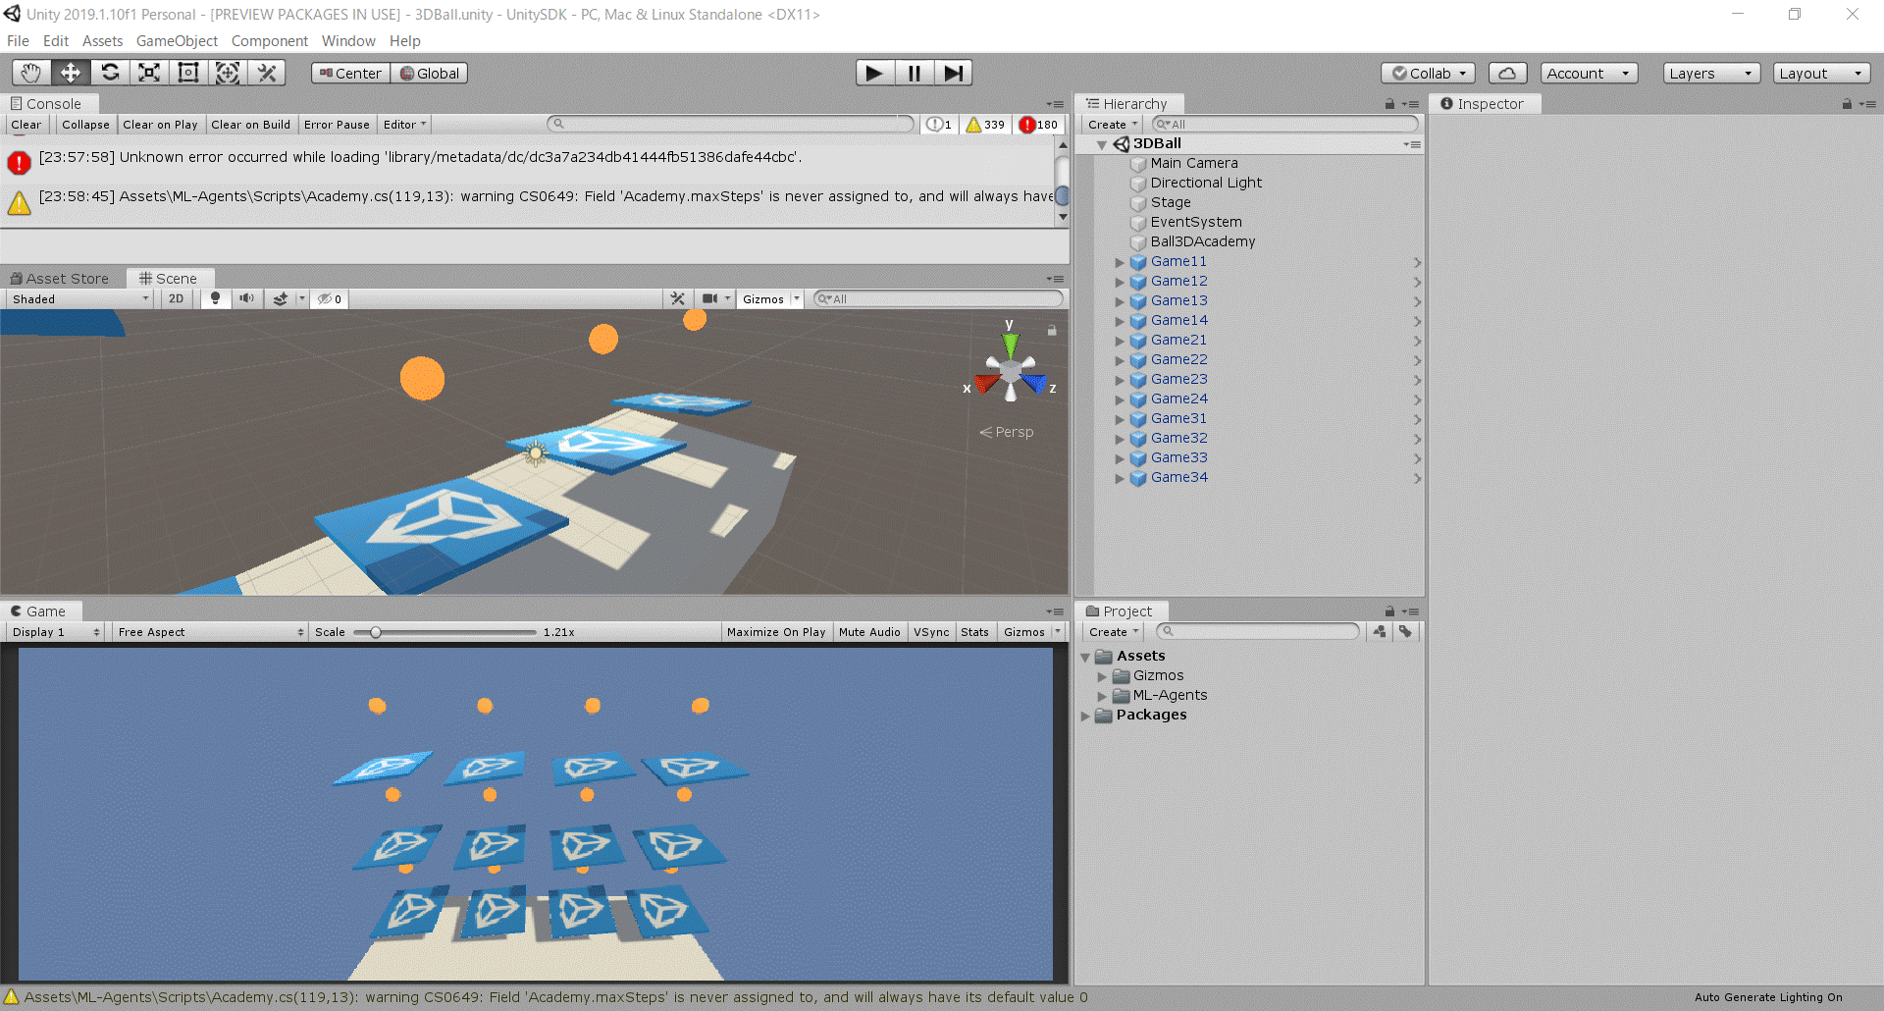The height and width of the screenshot is (1011, 1884).
Task: Select the Scale tool
Action: click(149, 73)
